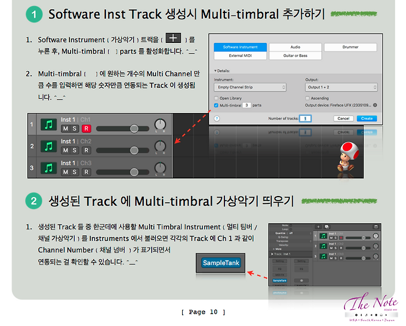Image resolution: width=406 pixels, height=326 pixels.
Task: Select track number 2 in large track list
Action: pos(32,146)
